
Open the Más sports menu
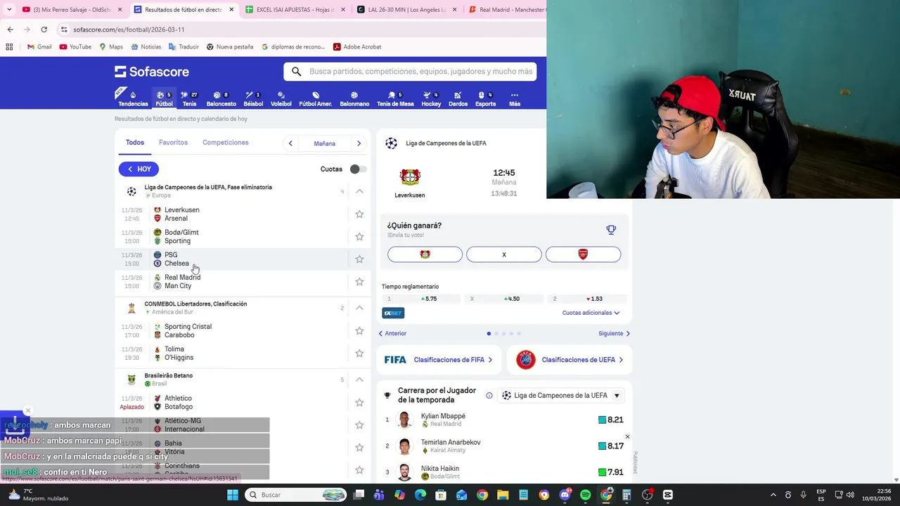coord(515,99)
